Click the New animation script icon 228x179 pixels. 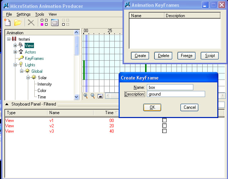[x=8, y=22]
